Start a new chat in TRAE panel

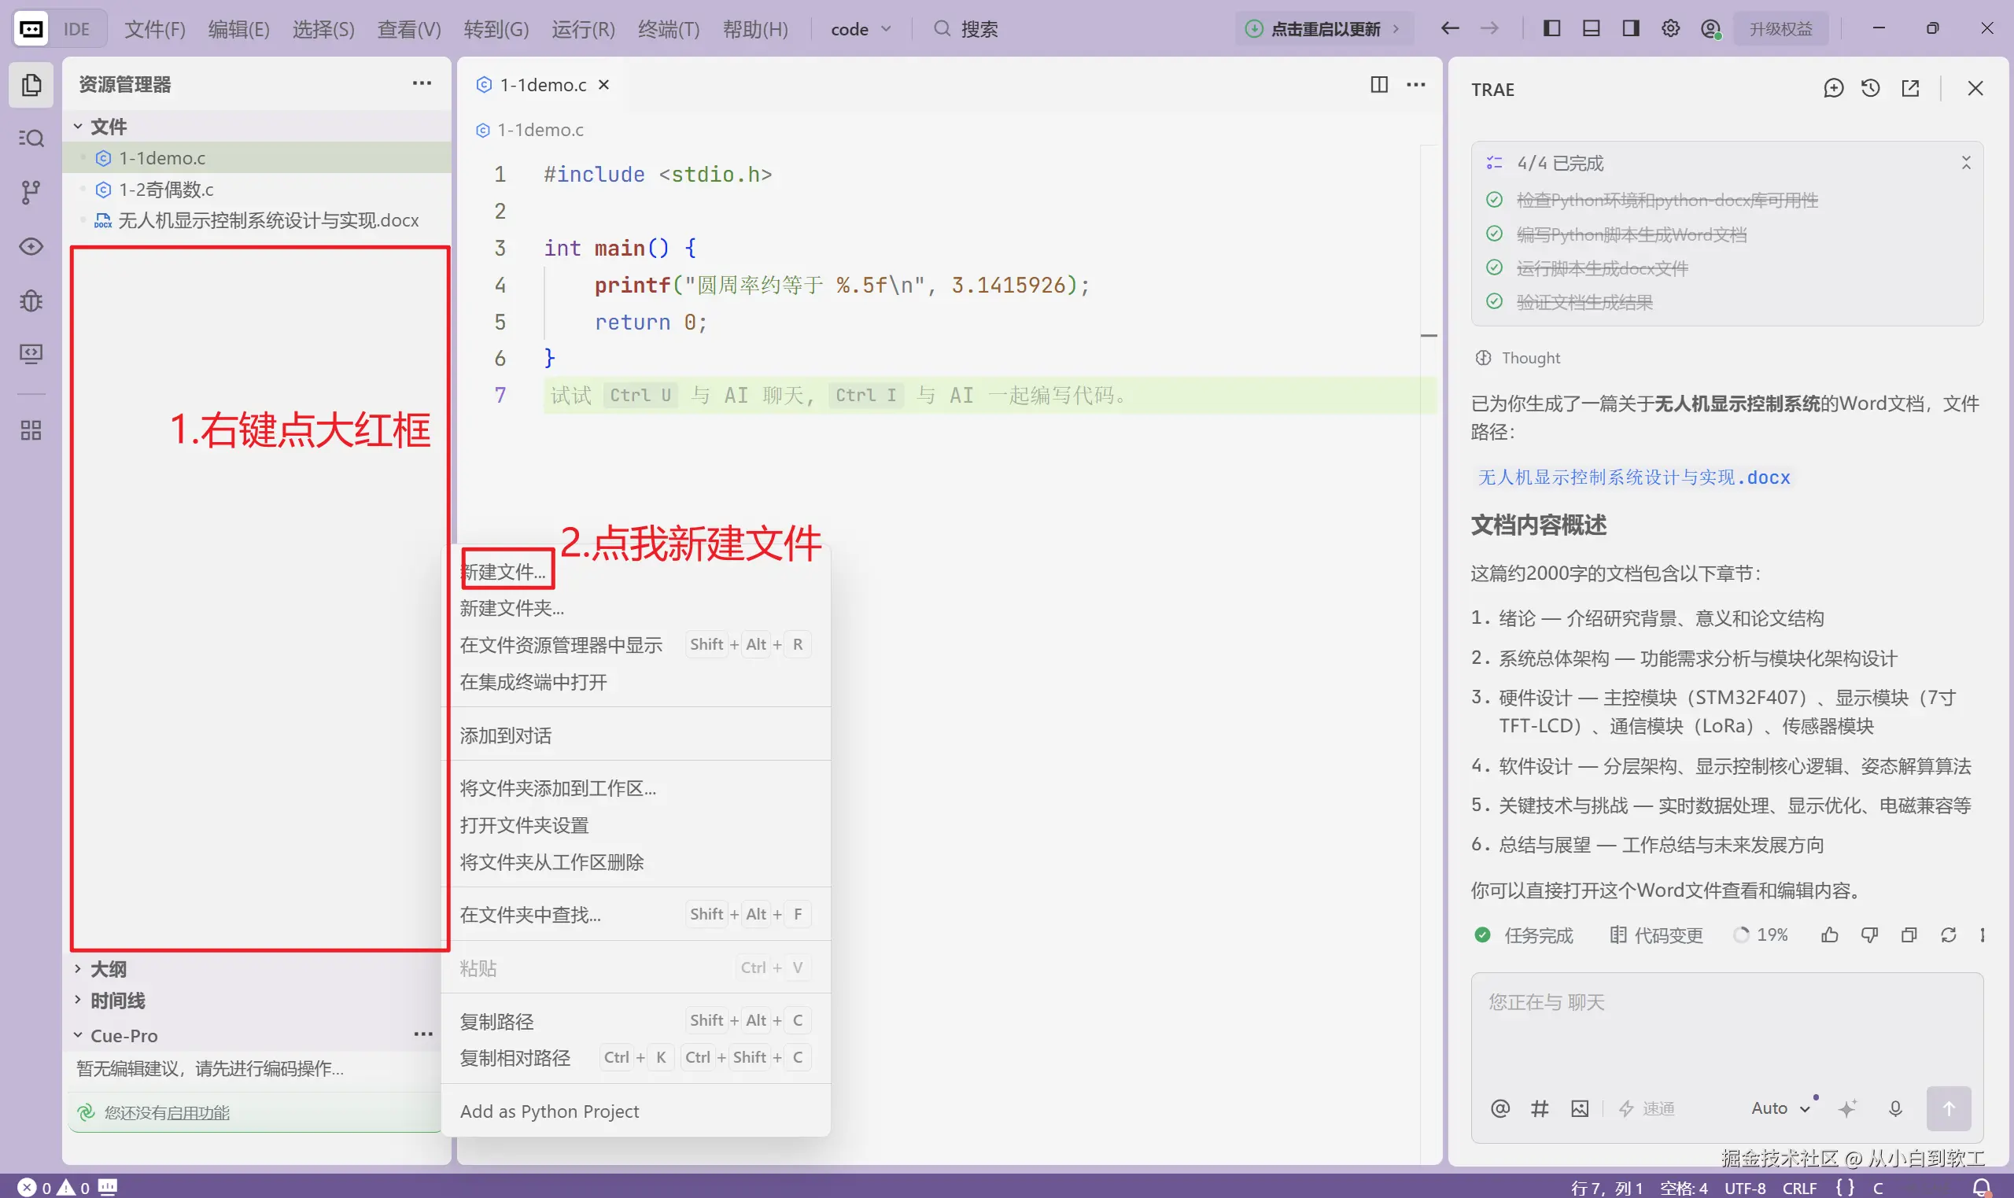coord(1833,89)
